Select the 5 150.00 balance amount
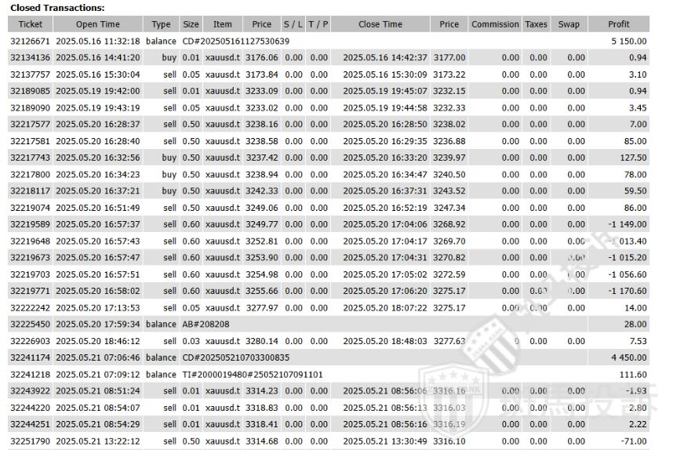Image resolution: width=673 pixels, height=450 pixels. pyautogui.click(x=628, y=41)
